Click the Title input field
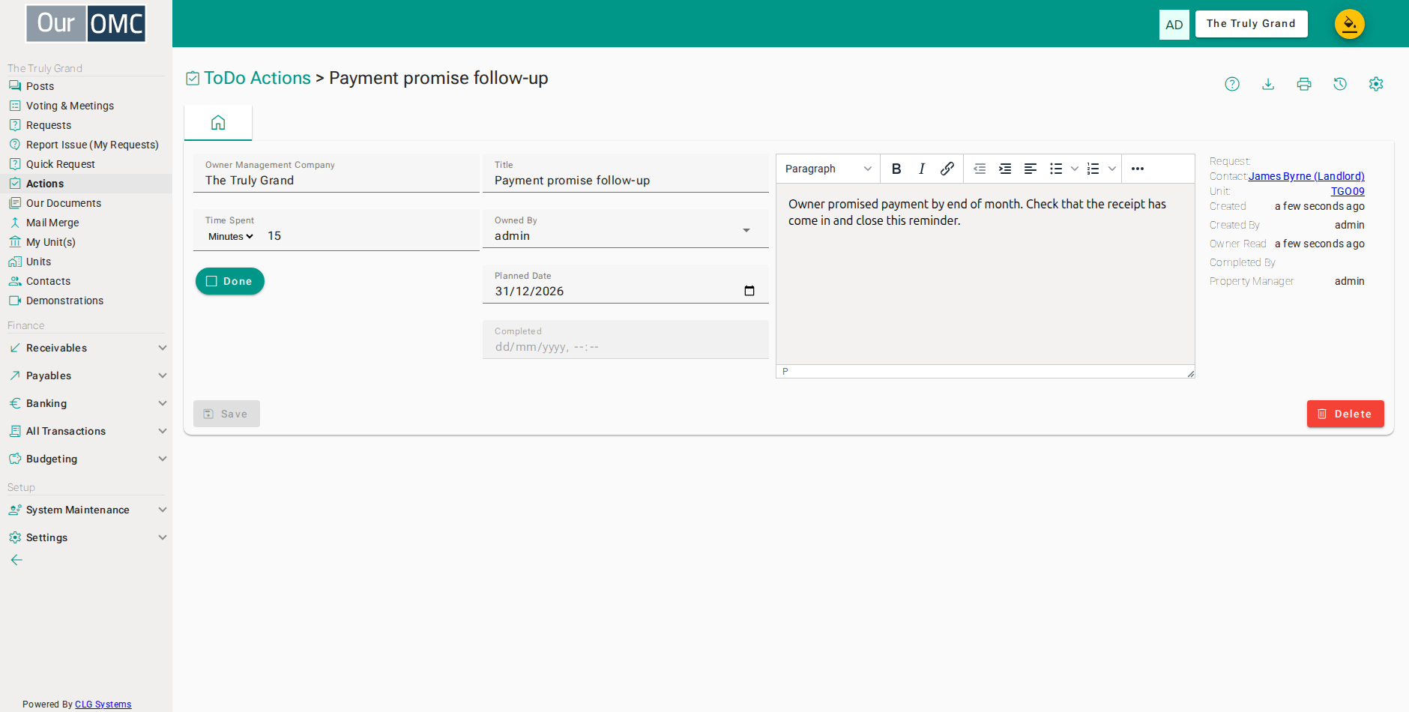The height and width of the screenshot is (712, 1409). point(626,174)
